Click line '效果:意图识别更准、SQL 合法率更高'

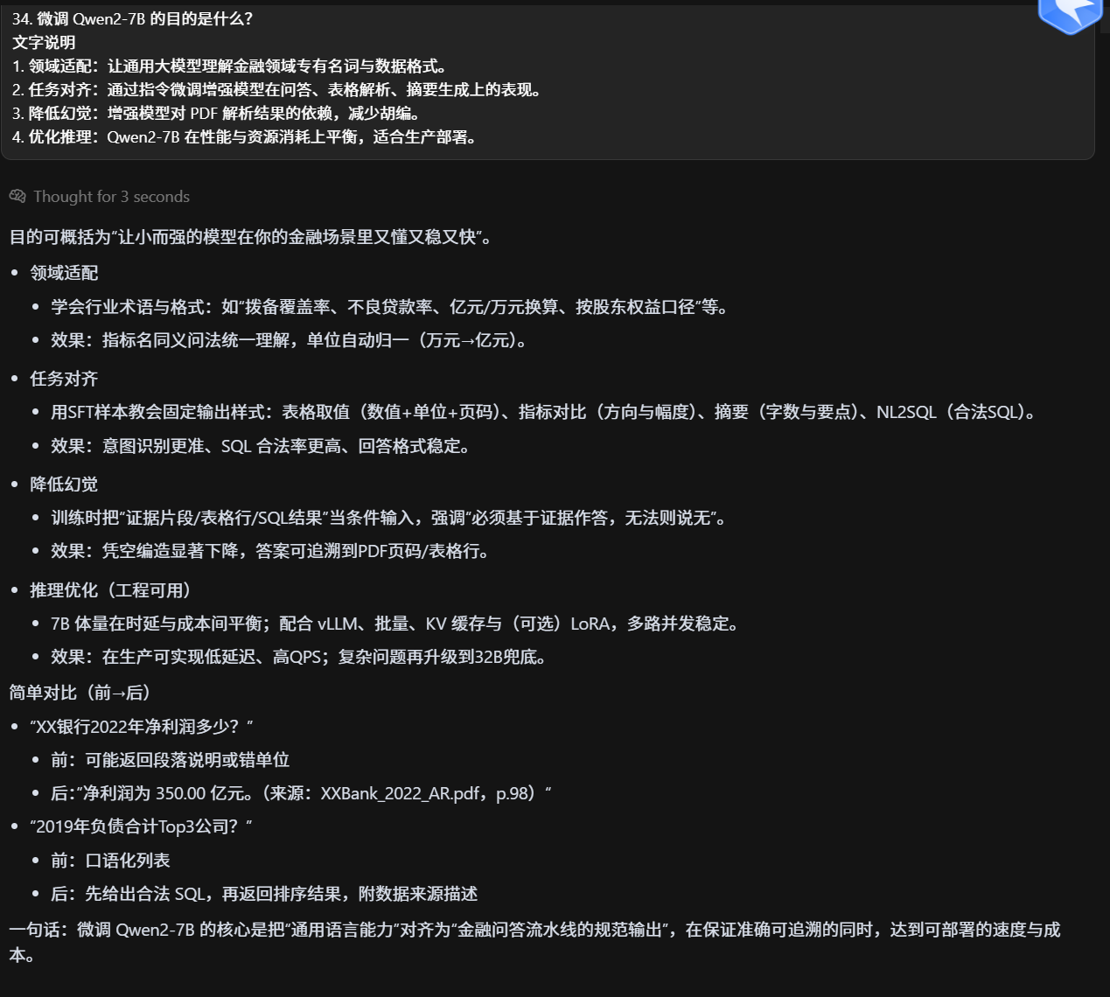[262, 446]
